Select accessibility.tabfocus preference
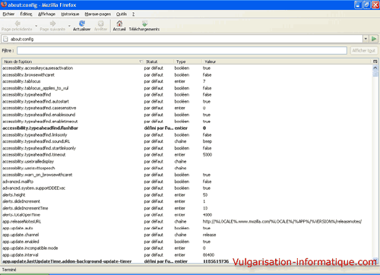 point(187,81)
